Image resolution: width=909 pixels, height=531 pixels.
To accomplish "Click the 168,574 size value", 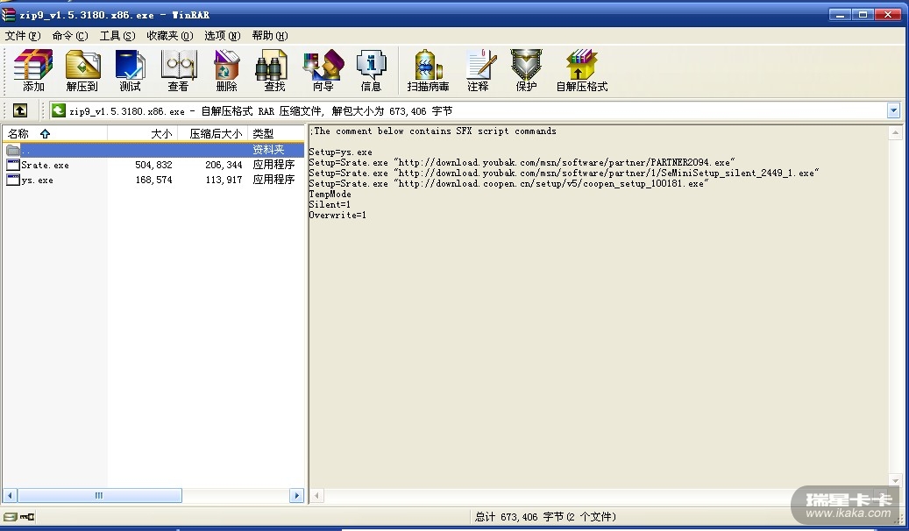I will pyautogui.click(x=153, y=180).
